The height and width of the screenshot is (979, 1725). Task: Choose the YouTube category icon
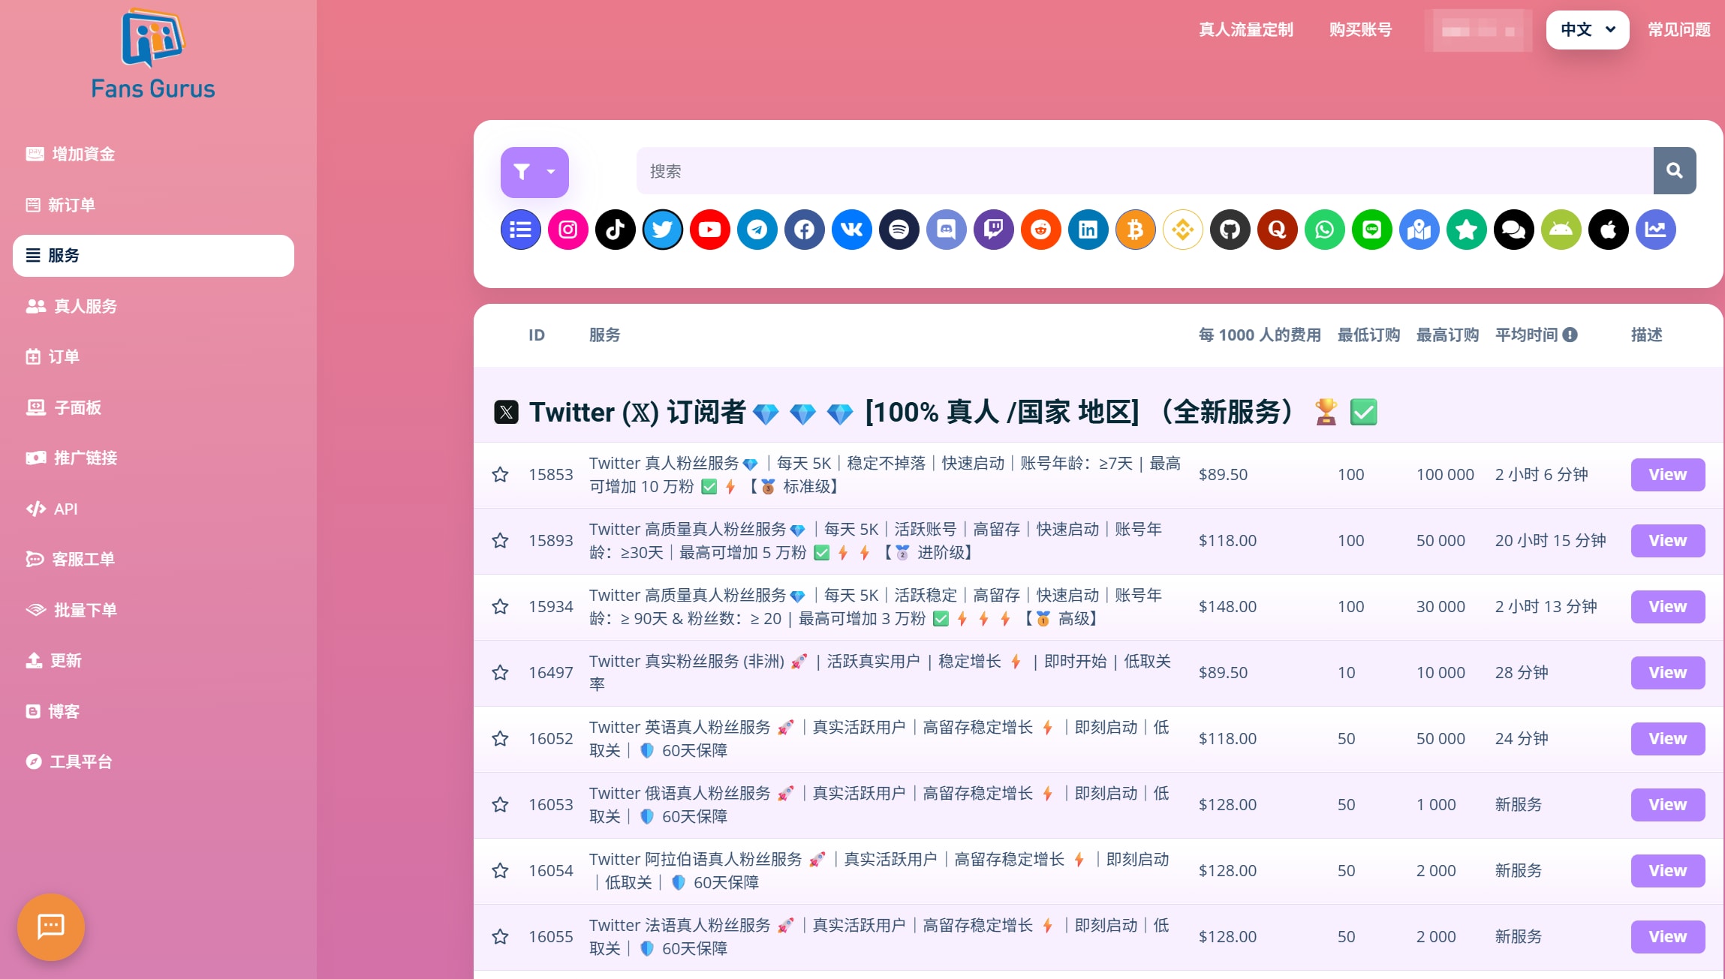(x=709, y=230)
